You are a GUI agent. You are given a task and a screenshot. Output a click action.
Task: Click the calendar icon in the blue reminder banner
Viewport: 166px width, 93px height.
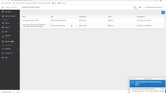(133, 83)
